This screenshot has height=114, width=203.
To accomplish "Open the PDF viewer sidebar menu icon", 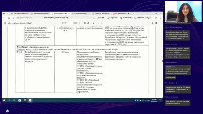I will 5,23.
